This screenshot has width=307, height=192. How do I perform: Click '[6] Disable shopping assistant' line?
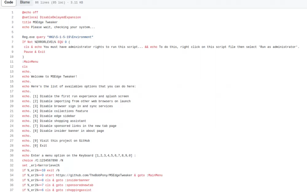[54, 121]
